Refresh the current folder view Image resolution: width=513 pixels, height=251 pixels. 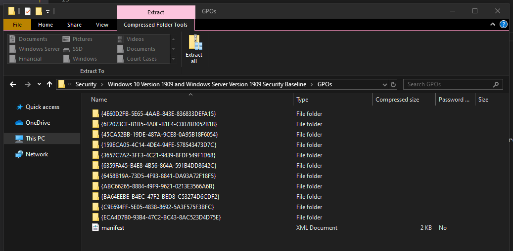(x=393, y=84)
